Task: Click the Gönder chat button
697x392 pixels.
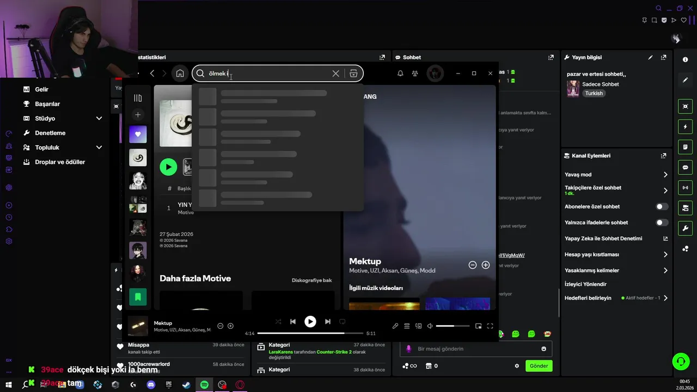Action: point(539,366)
